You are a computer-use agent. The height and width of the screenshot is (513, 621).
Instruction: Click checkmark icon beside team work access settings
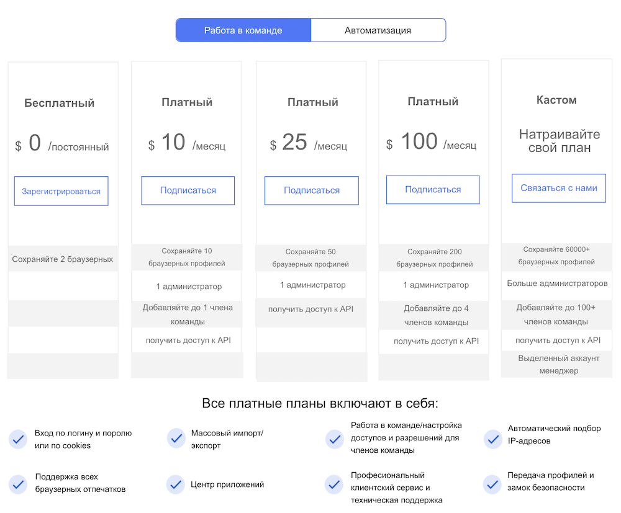335,439
